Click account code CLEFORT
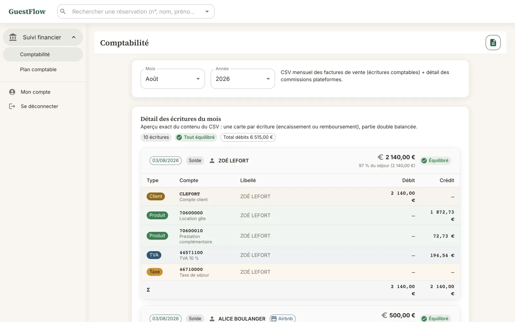 190,194
